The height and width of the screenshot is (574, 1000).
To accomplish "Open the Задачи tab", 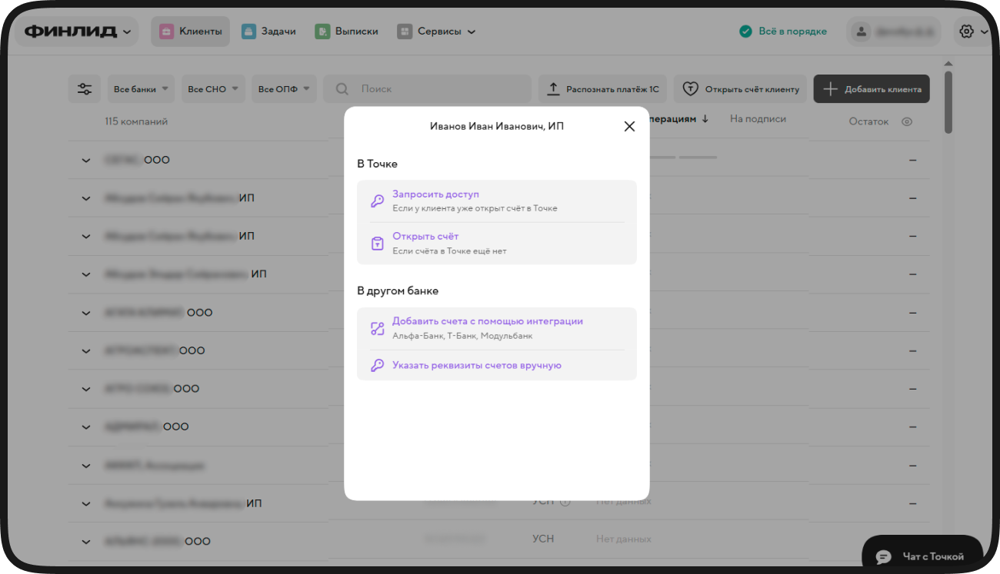I will (x=268, y=32).
